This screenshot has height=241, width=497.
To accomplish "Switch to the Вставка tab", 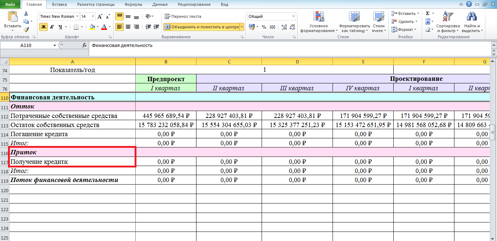I will (x=59, y=4).
